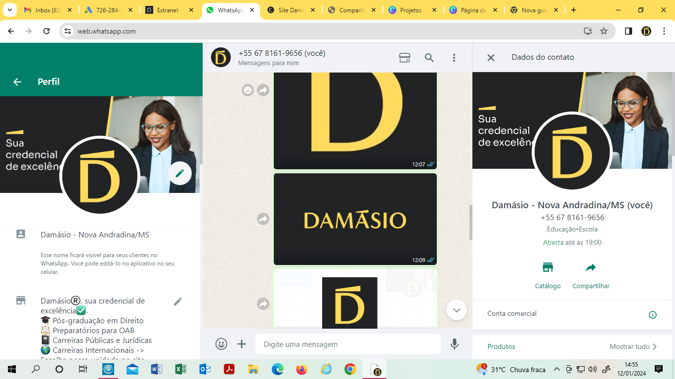Forward the screenshot image message at bottom
The width and height of the screenshot is (675, 379).
coord(263,303)
